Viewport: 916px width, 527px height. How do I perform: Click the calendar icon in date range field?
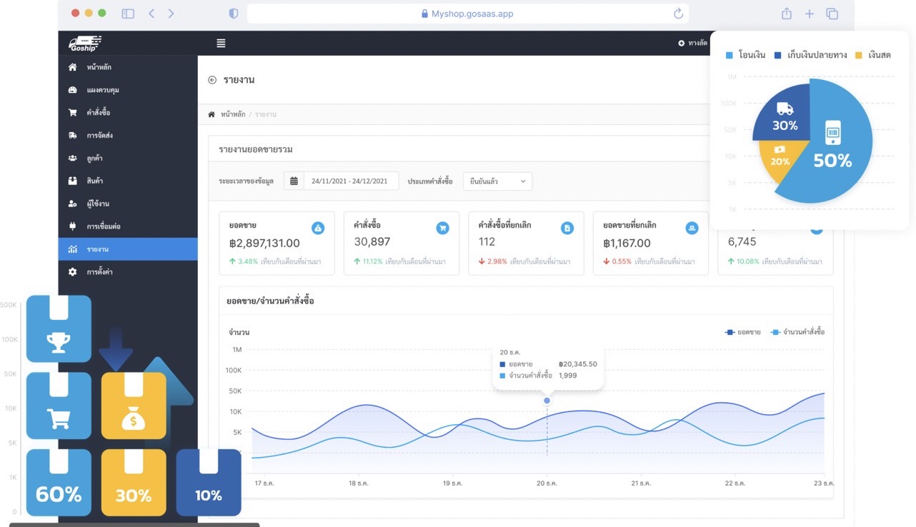coord(294,181)
